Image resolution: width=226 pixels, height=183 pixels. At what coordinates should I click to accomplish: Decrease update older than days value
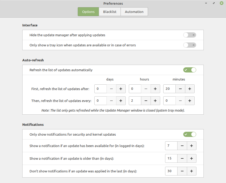[182, 158]
